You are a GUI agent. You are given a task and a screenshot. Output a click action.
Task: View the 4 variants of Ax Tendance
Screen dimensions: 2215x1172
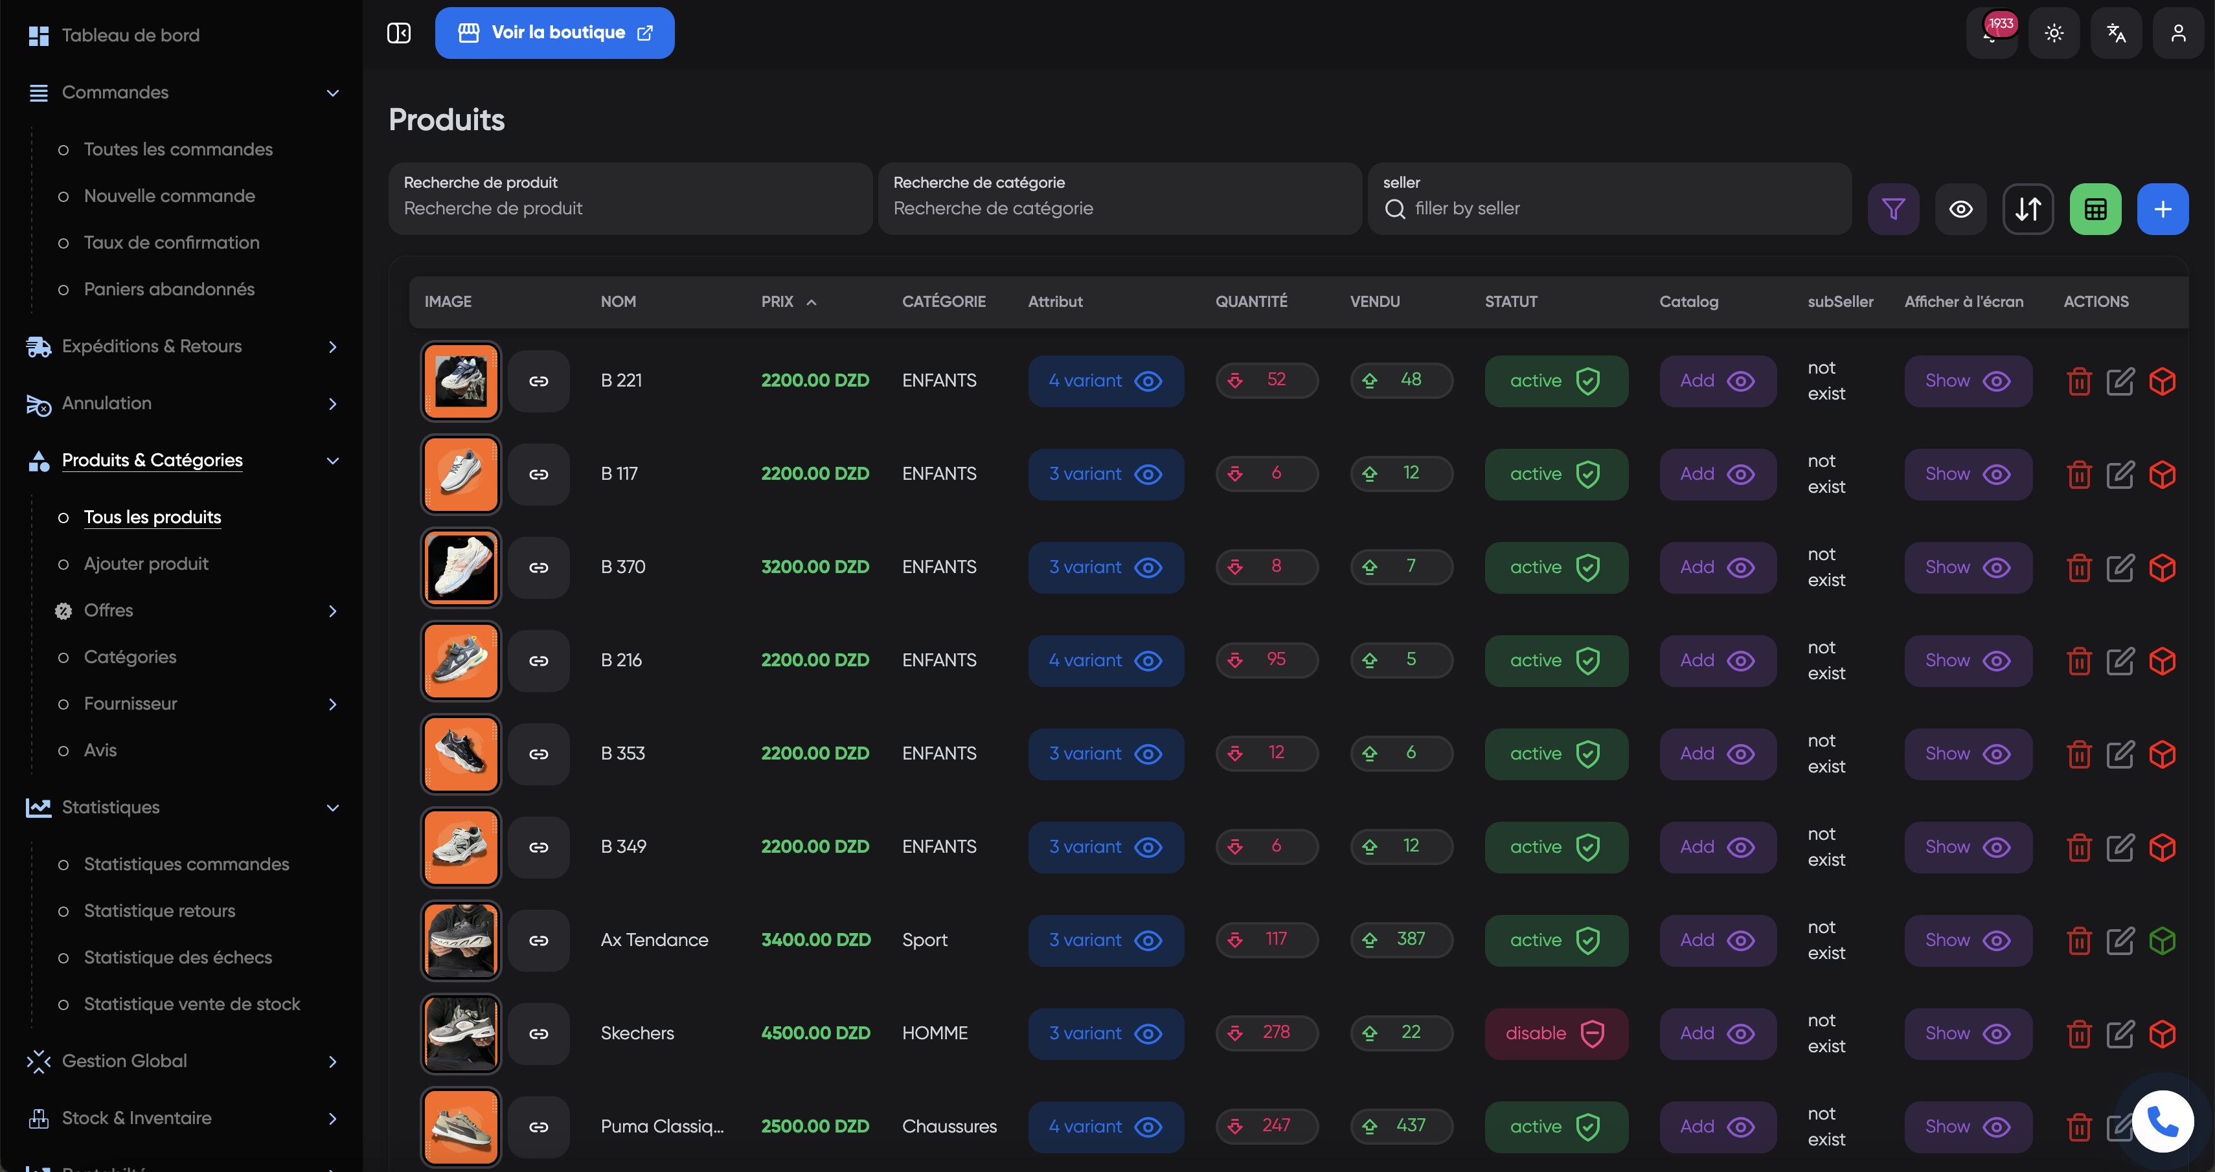pyautogui.click(x=1106, y=940)
